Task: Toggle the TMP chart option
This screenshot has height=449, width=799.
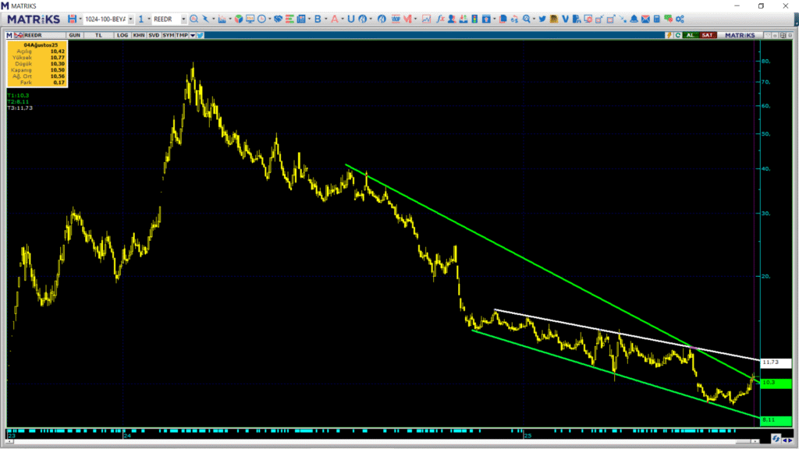Action: (x=182, y=35)
